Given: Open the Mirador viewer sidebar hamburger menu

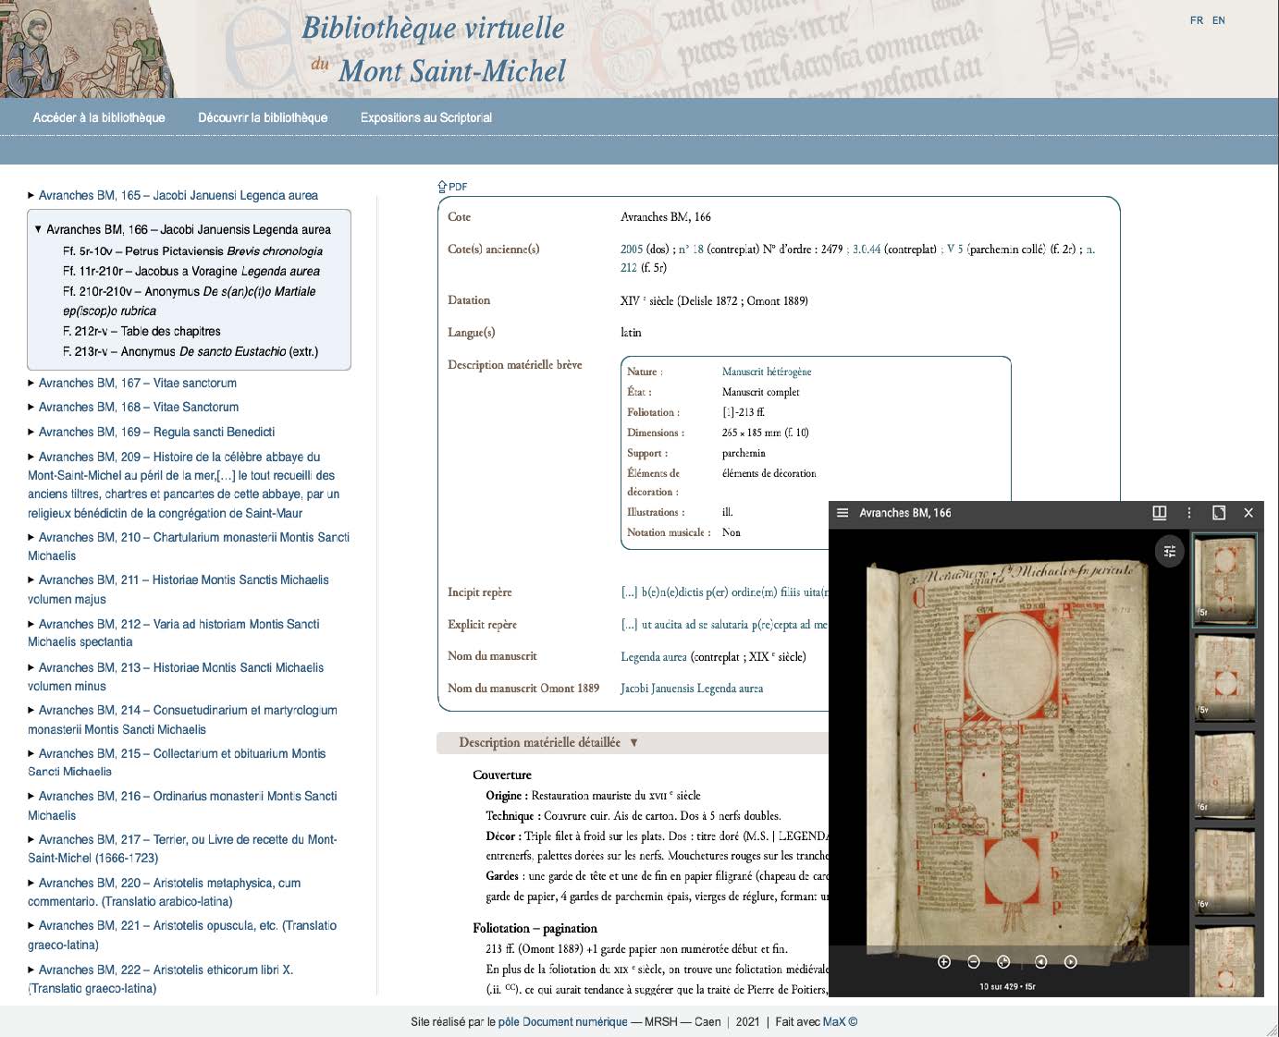Looking at the screenshot, I should pyautogui.click(x=842, y=513).
